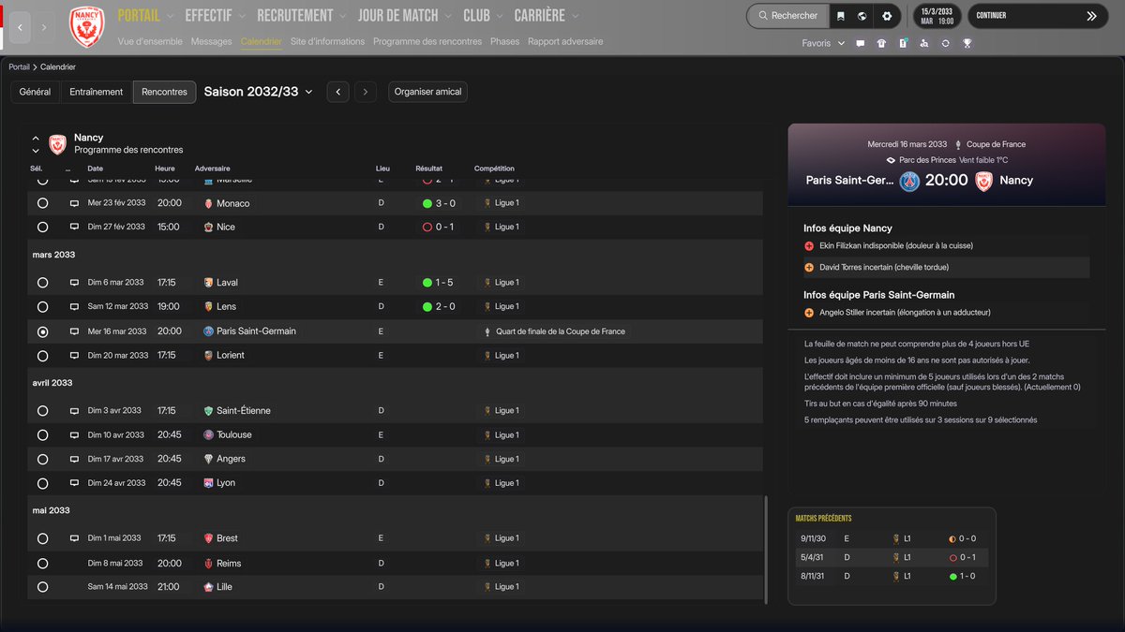Click the fixture list vertical scrollbar

click(766, 548)
